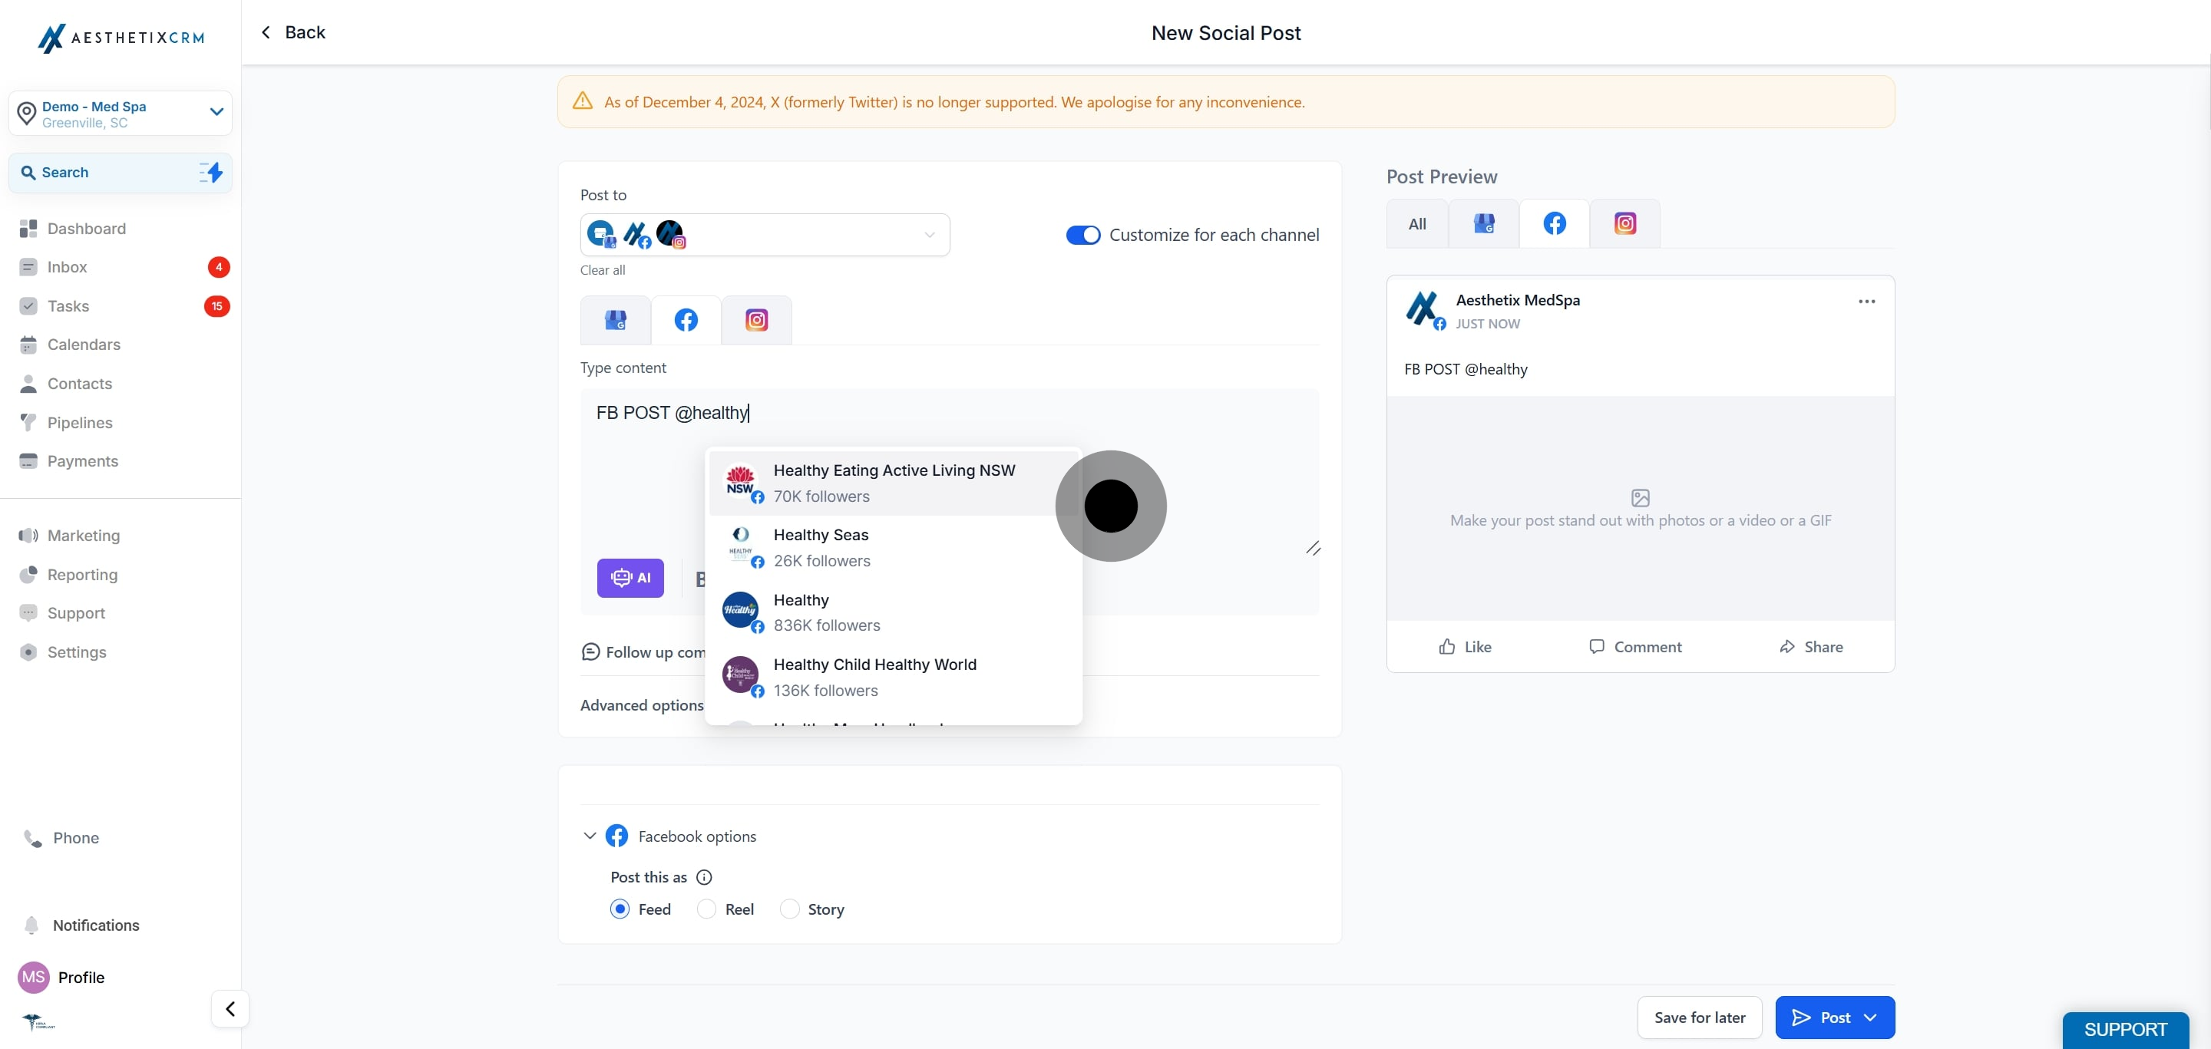The image size is (2211, 1049).
Task: Click the quick actions lightning icon beside Search
Action: [x=211, y=173]
